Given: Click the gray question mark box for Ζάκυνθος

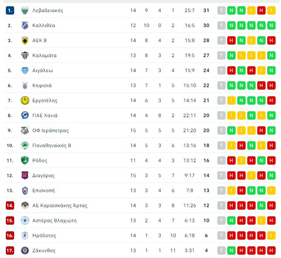Looking at the screenshot, I should click(x=221, y=250).
